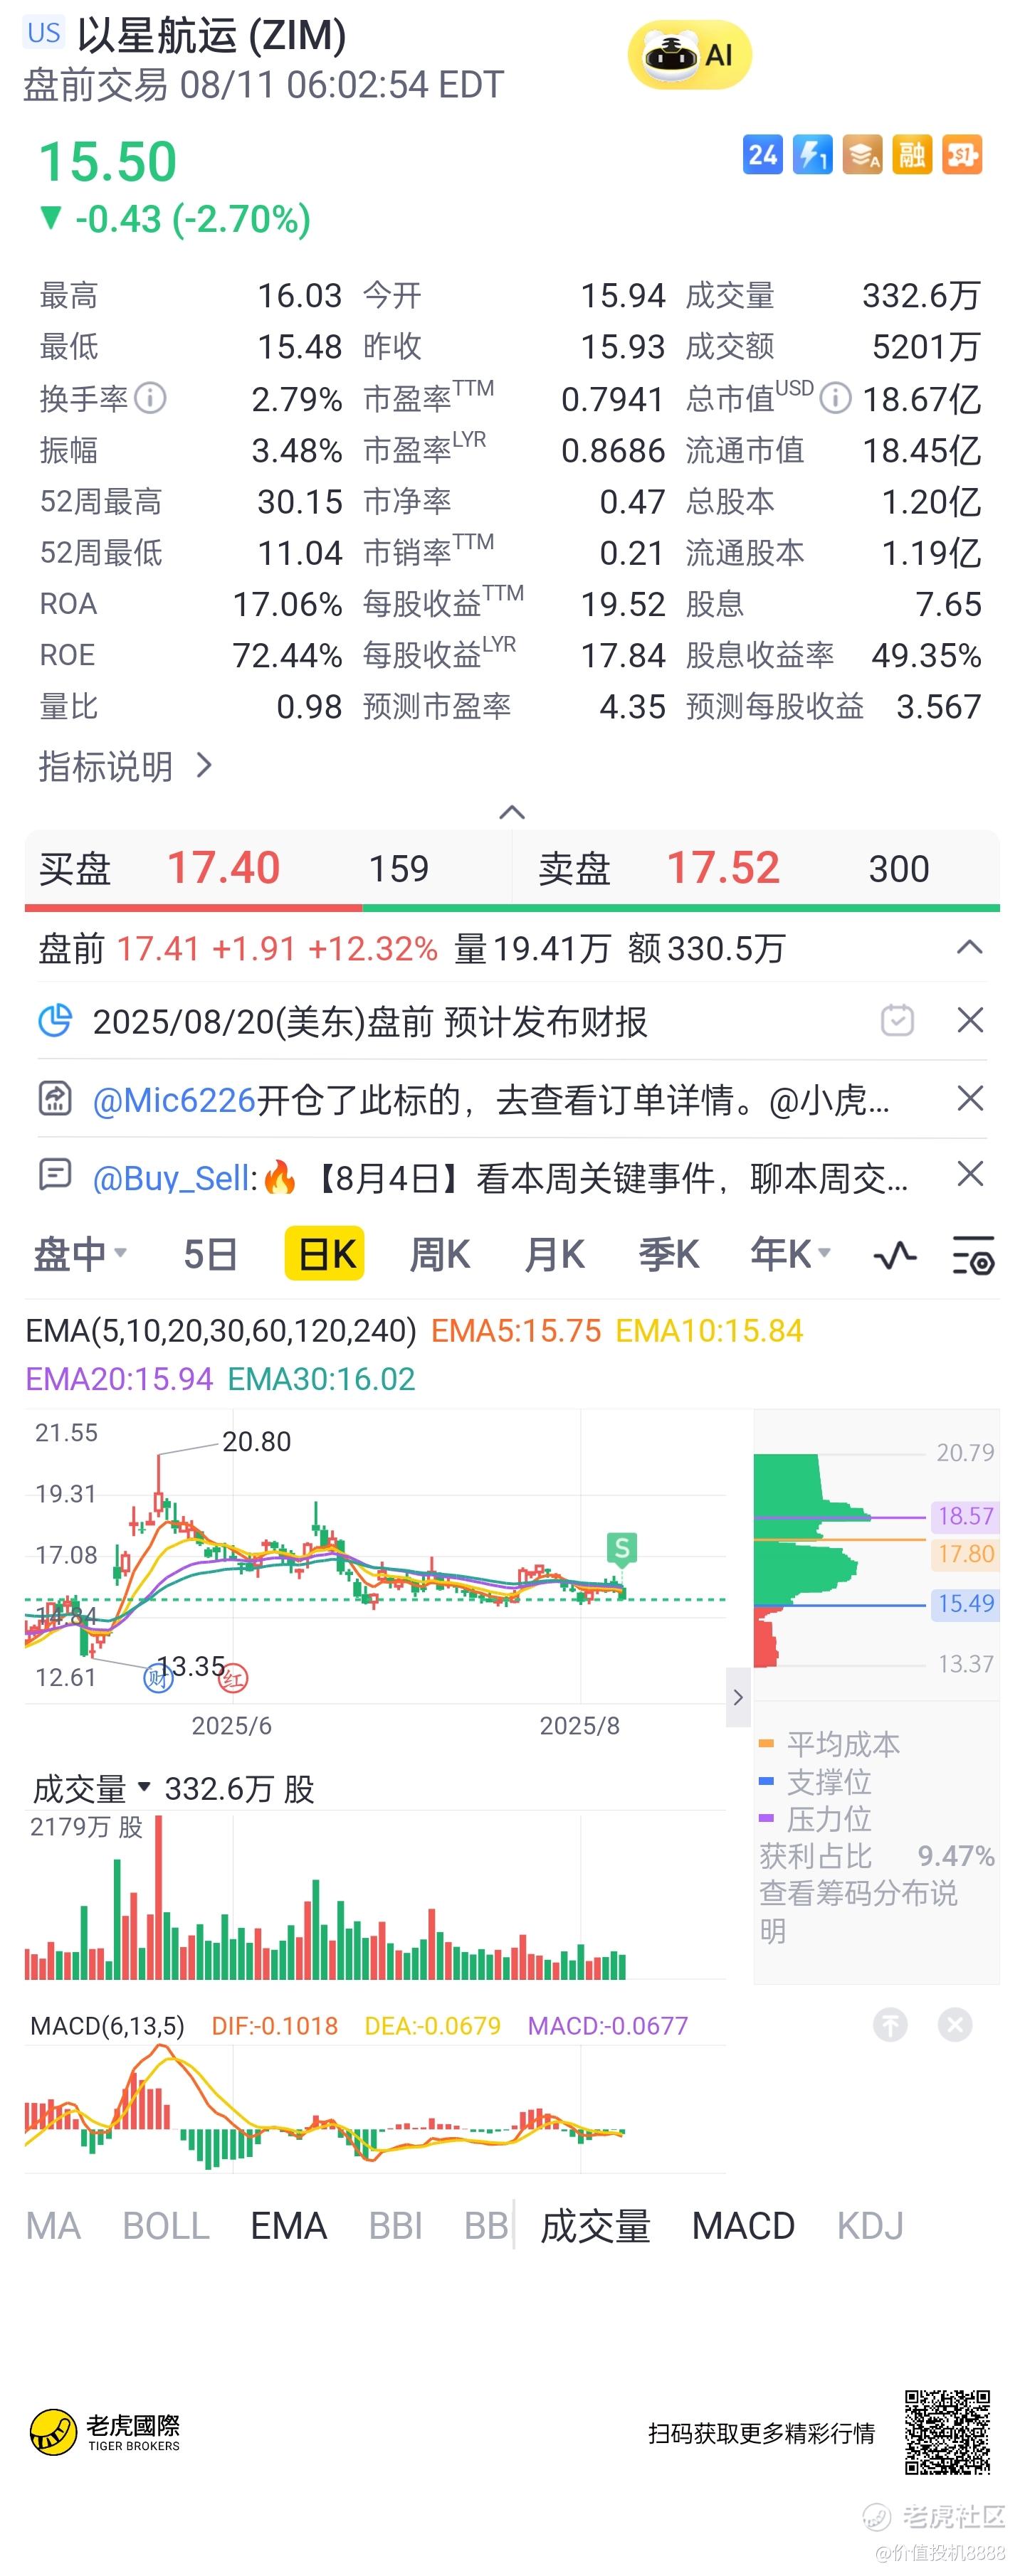The width and height of the screenshot is (1025, 2576).
Task: Tap the blue 财 earnings marker
Action: point(158,1678)
